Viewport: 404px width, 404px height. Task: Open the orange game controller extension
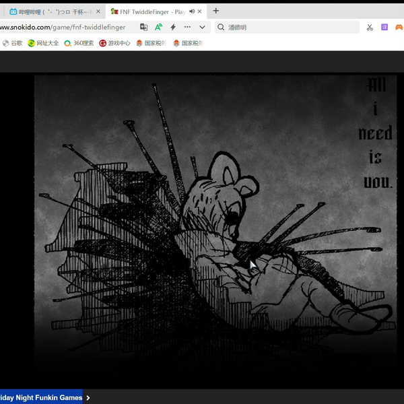tap(399, 27)
